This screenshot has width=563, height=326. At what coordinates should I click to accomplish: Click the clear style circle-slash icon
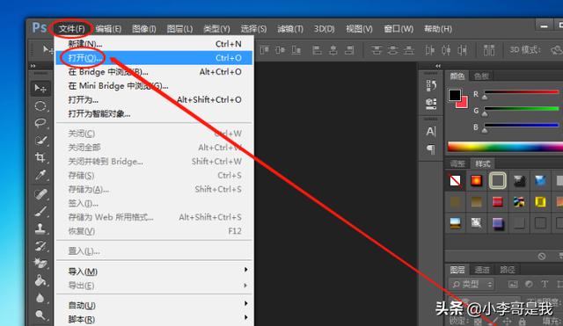click(x=542, y=256)
